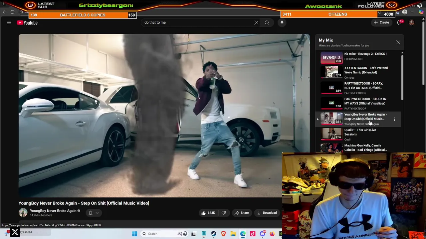Close the My Mix playlist panel
426x239 pixels.
click(x=398, y=42)
